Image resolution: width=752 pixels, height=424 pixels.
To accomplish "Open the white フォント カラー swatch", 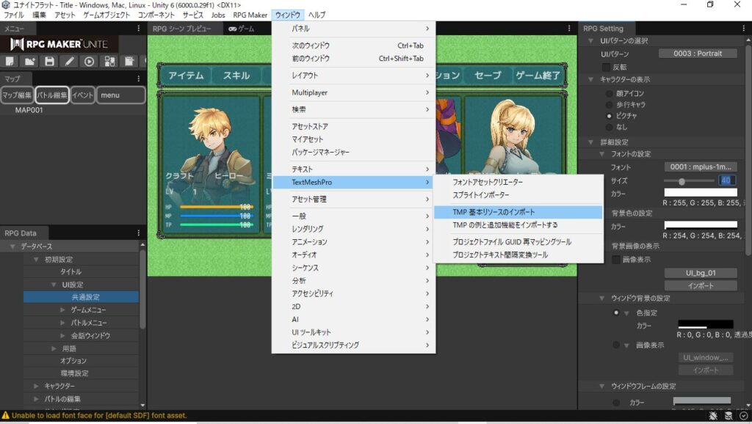I will pos(701,193).
